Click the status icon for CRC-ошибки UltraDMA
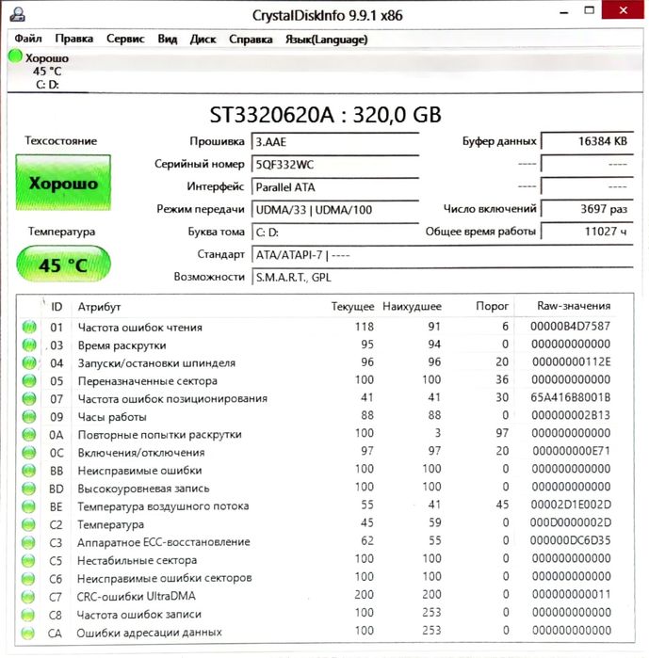 coord(28,596)
